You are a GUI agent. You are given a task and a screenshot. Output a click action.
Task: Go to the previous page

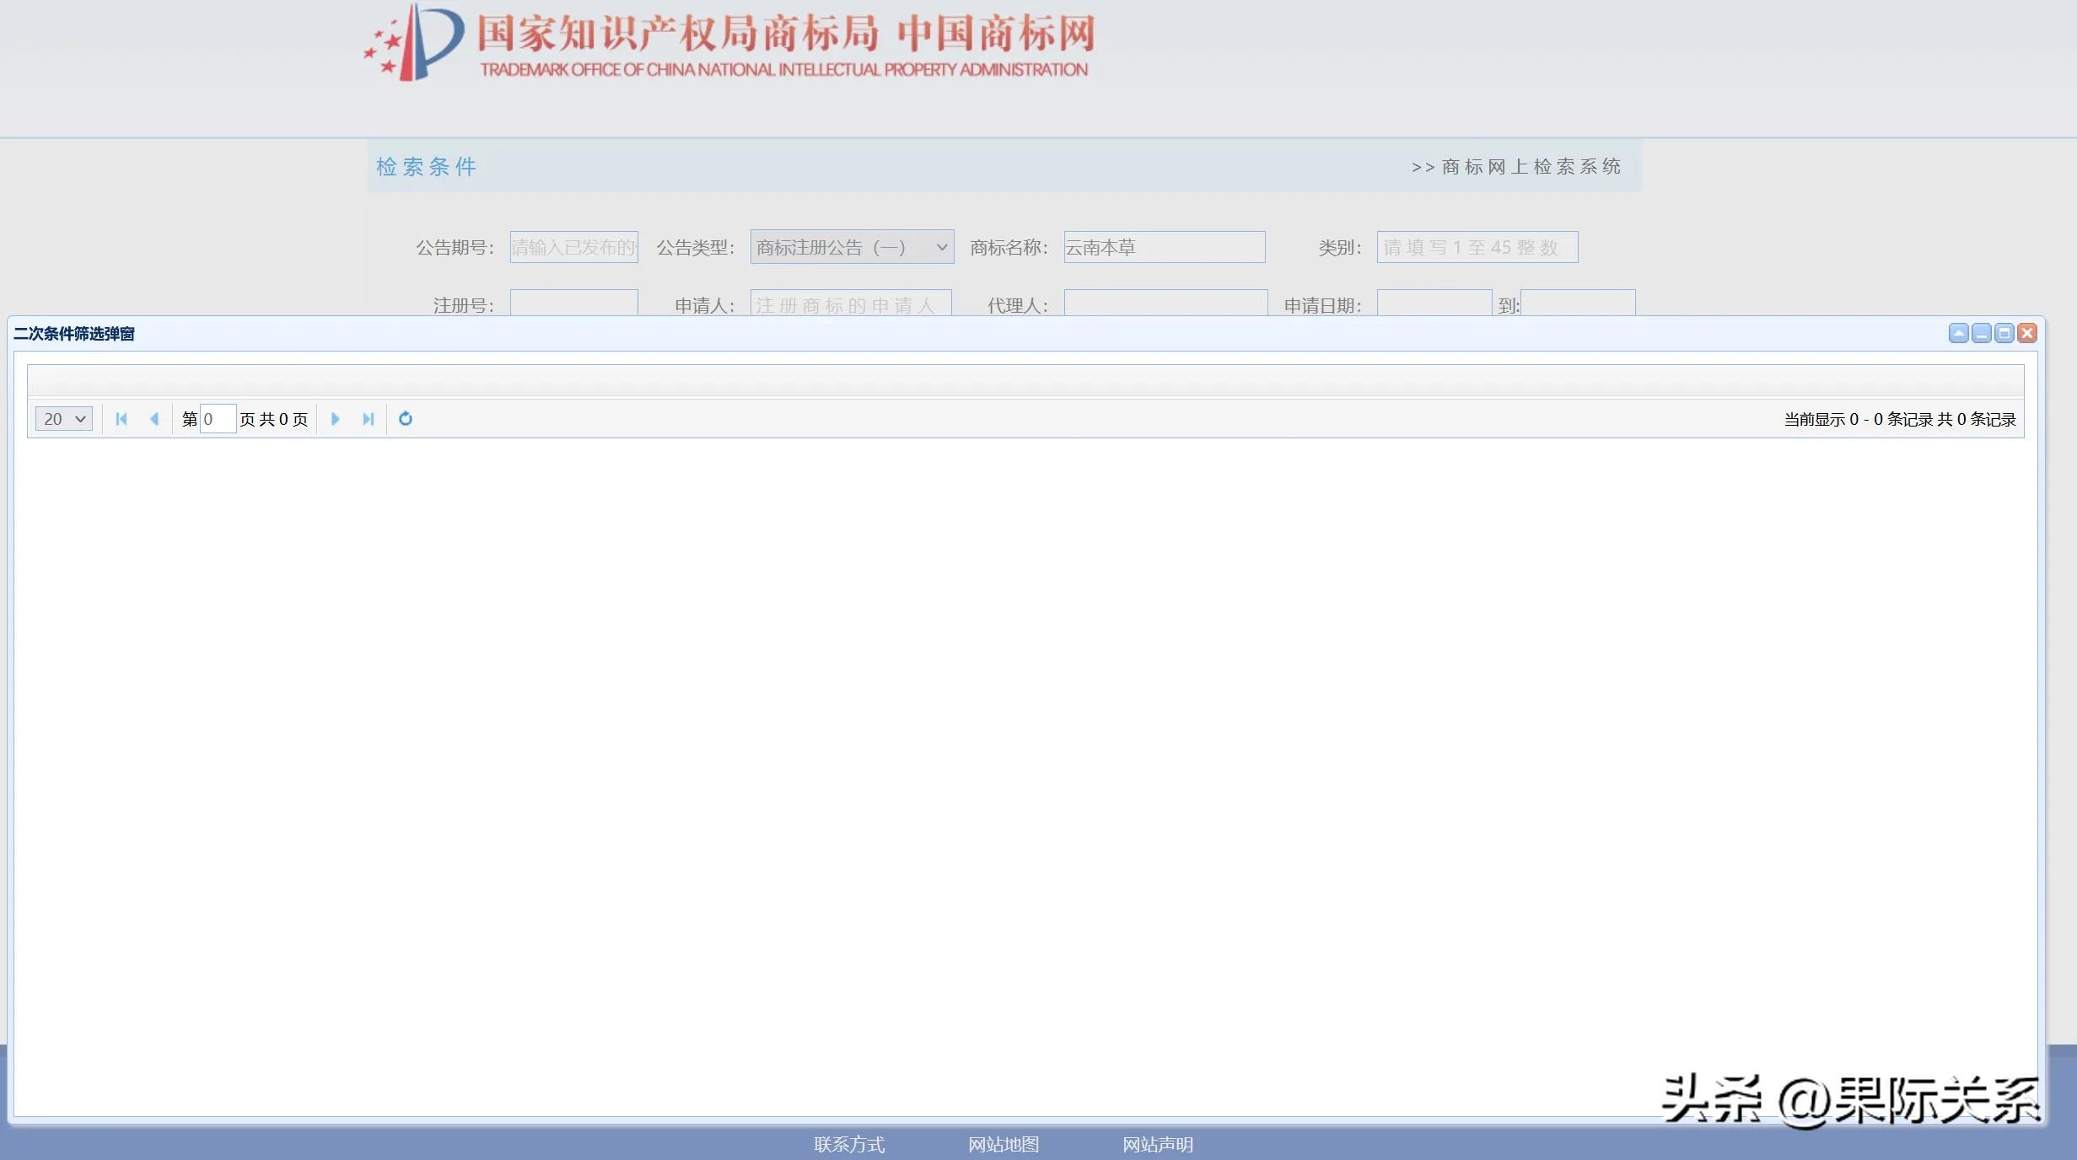pos(155,419)
